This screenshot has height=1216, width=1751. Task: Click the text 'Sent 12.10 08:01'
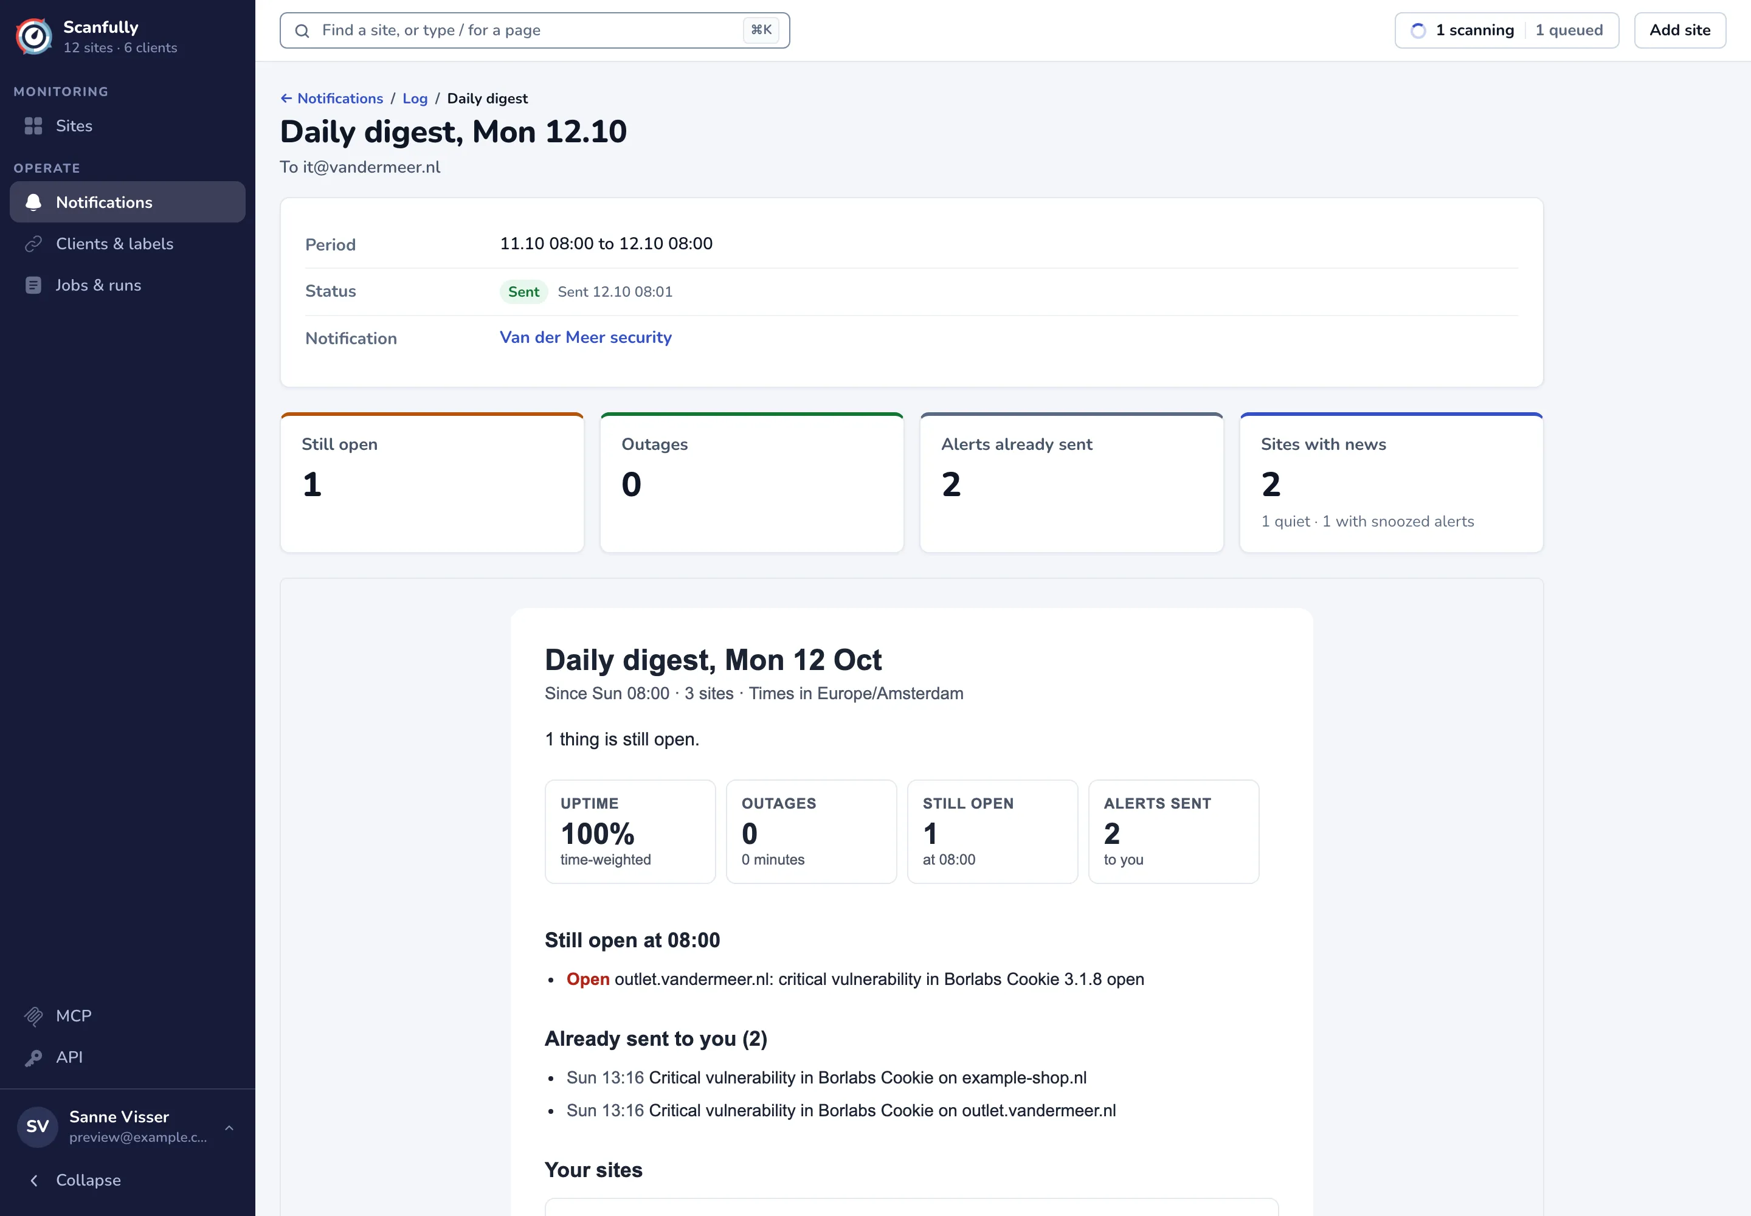(615, 292)
